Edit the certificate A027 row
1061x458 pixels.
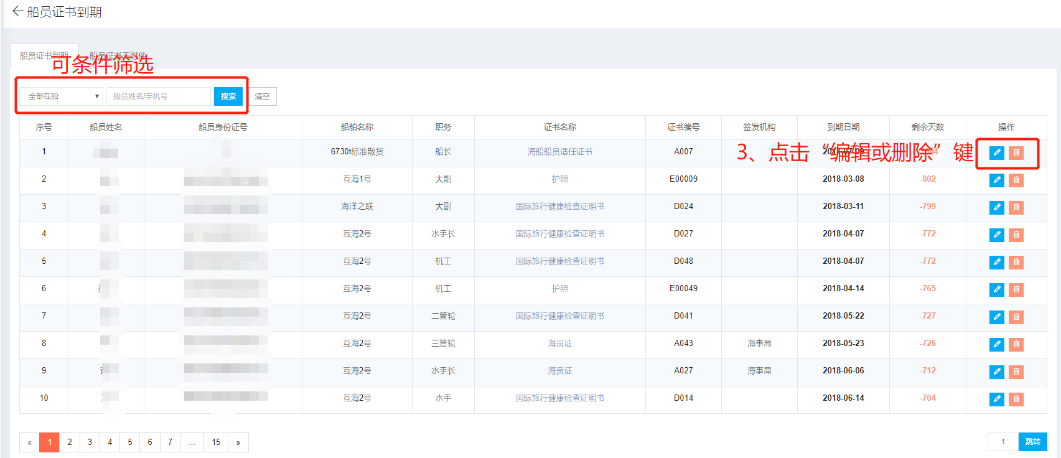(x=996, y=372)
